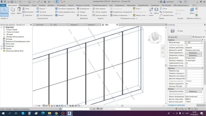
Task: Select Dormer opening (Слуховое окно) tool
Action: click(x=167, y=15)
